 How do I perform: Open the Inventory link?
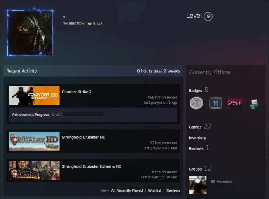[197, 138]
